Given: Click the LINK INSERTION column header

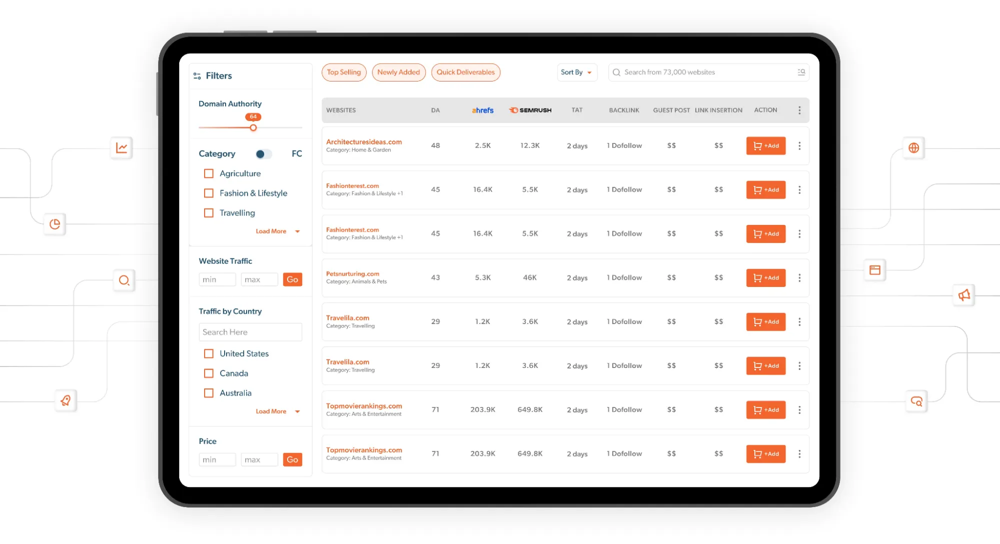Looking at the screenshot, I should point(718,110).
